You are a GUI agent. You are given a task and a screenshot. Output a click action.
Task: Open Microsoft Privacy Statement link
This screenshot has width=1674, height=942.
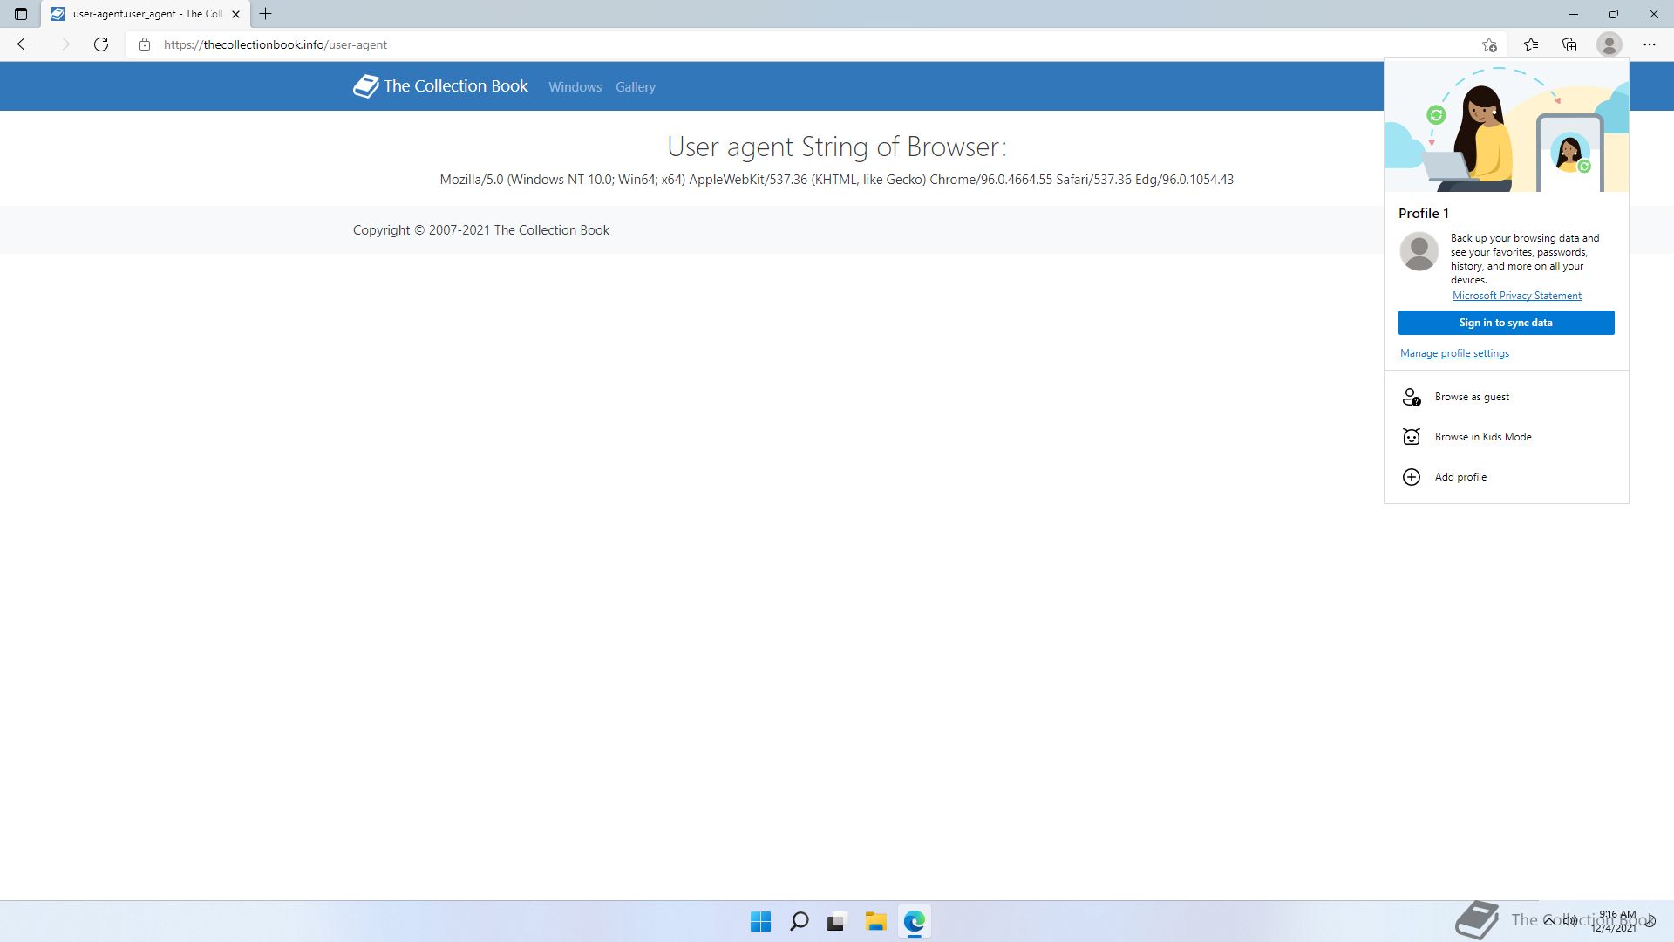tap(1516, 296)
